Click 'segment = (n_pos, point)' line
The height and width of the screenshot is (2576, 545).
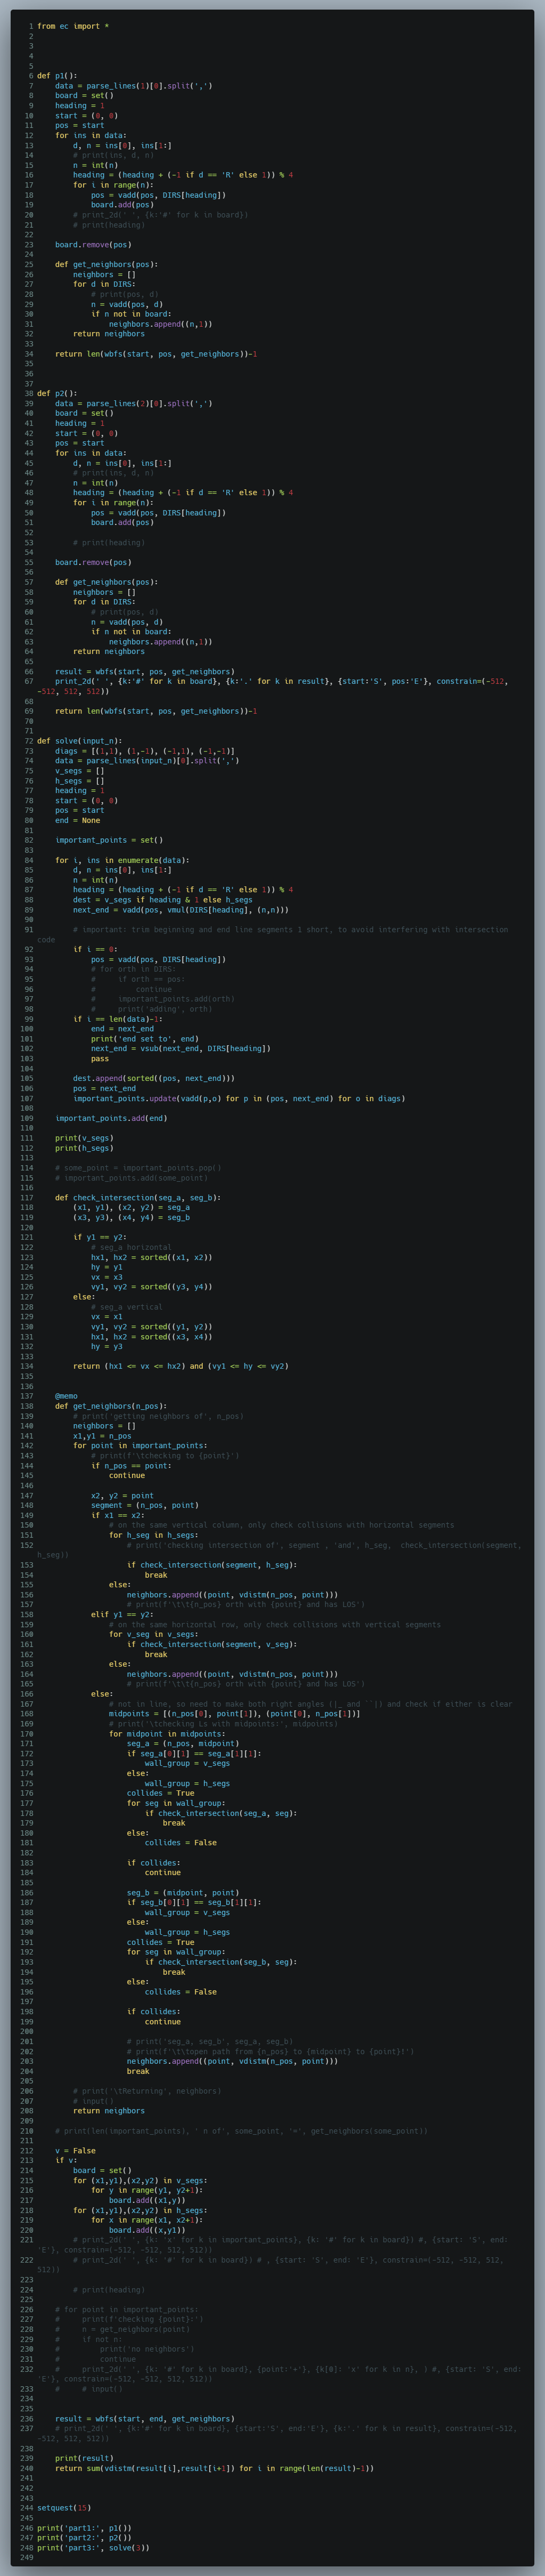tap(145, 1505)
